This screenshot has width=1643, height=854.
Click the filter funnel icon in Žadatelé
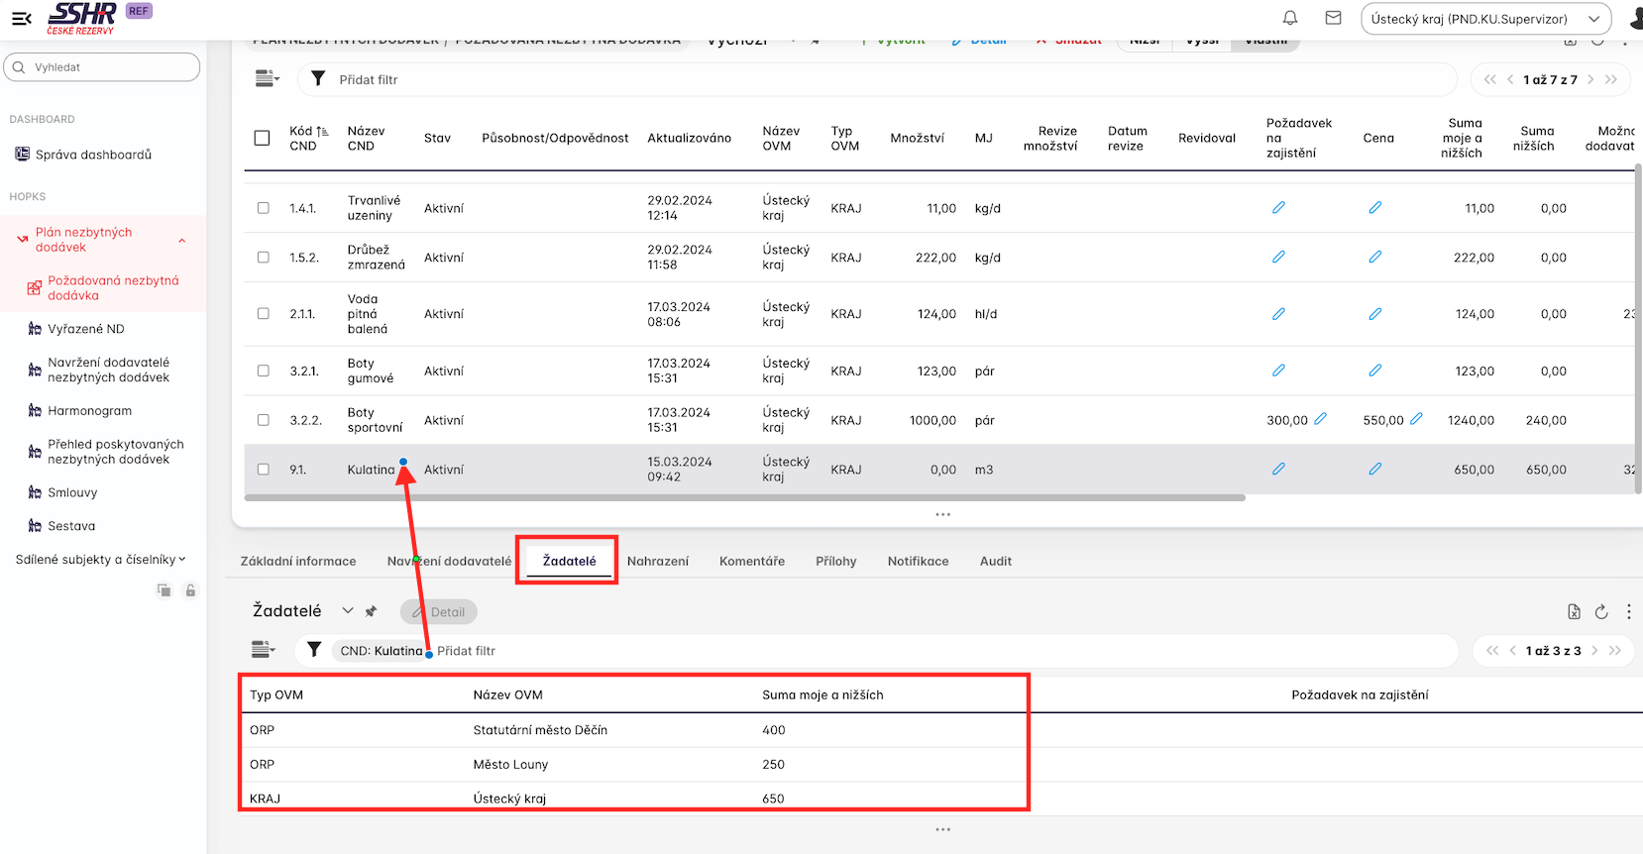point(314,650)
